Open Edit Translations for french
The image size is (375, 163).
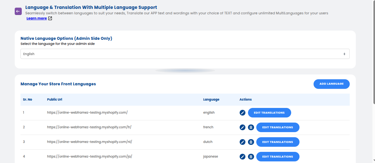(x=277, y=127)
